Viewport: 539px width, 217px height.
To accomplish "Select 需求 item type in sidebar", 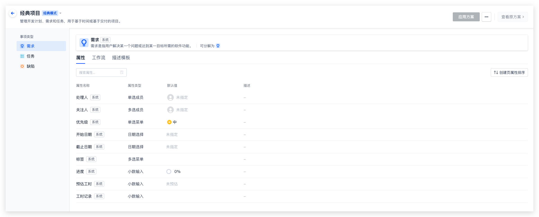I will click(x=41, y=46).
